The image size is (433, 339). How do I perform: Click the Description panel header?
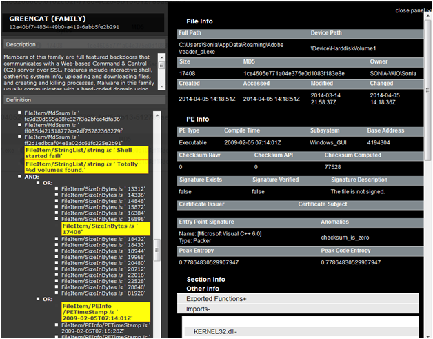pos(21,44)
